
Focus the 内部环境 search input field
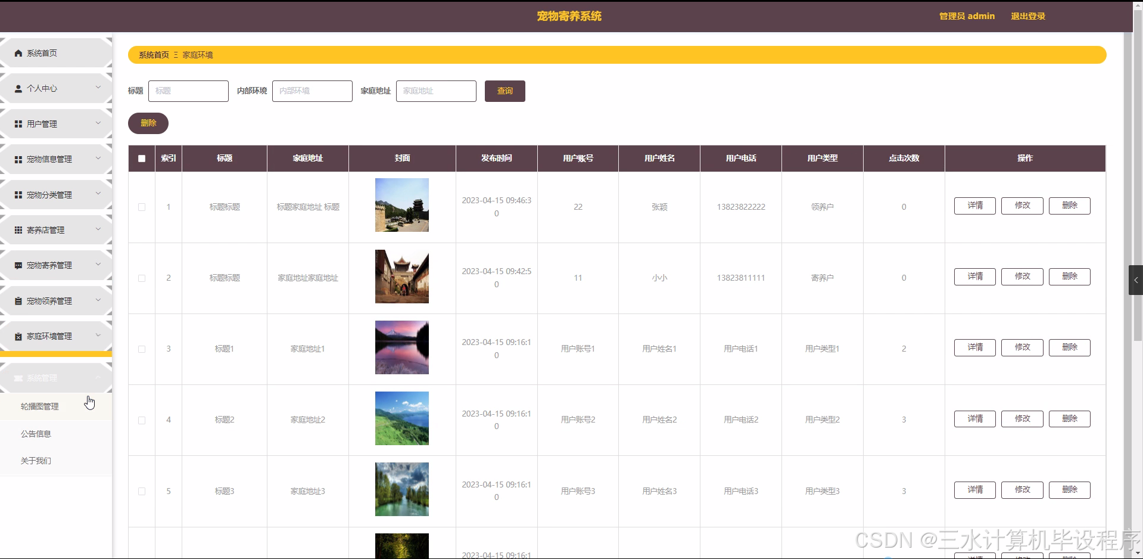click(x=312, y=91)
